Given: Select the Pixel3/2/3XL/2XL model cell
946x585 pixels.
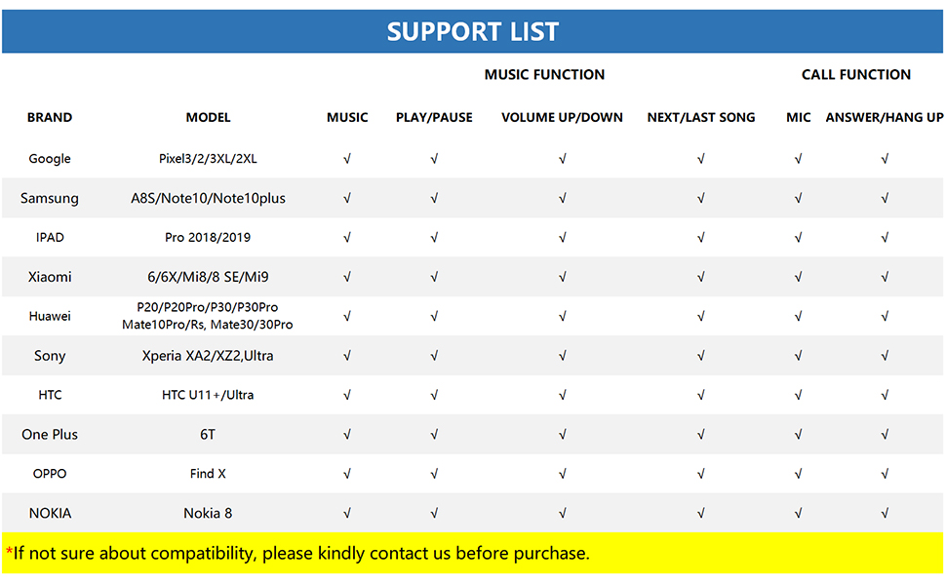Looking at the screenshot, I should tap(208, 159).
